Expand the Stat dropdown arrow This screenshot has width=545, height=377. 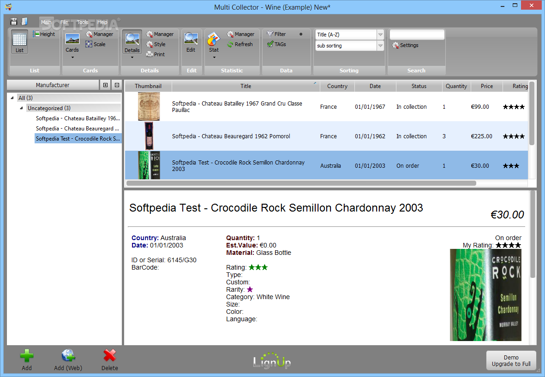214,57
